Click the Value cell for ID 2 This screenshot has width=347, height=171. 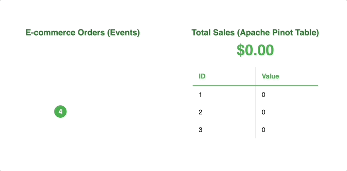pyautogui.click(x=264, y=112)
